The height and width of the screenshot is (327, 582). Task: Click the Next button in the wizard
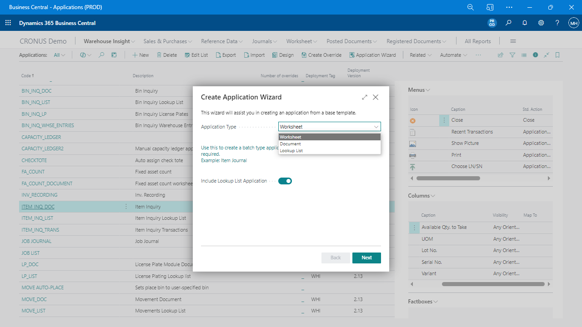point(366,258)
